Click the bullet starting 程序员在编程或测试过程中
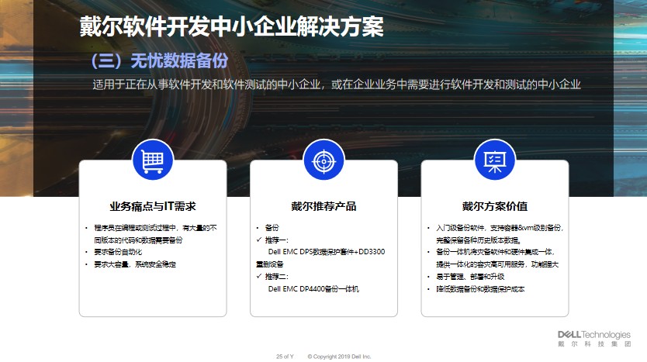 [x=155, y=234]
